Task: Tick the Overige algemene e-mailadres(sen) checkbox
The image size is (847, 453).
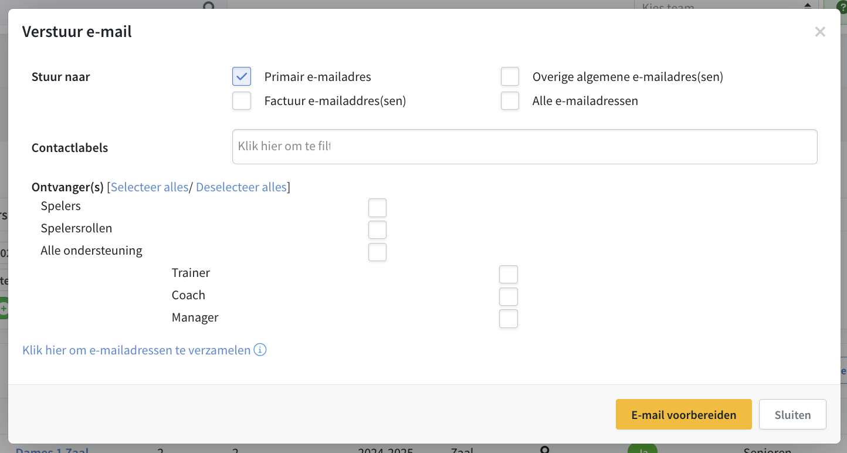Action: coord(510,76)
